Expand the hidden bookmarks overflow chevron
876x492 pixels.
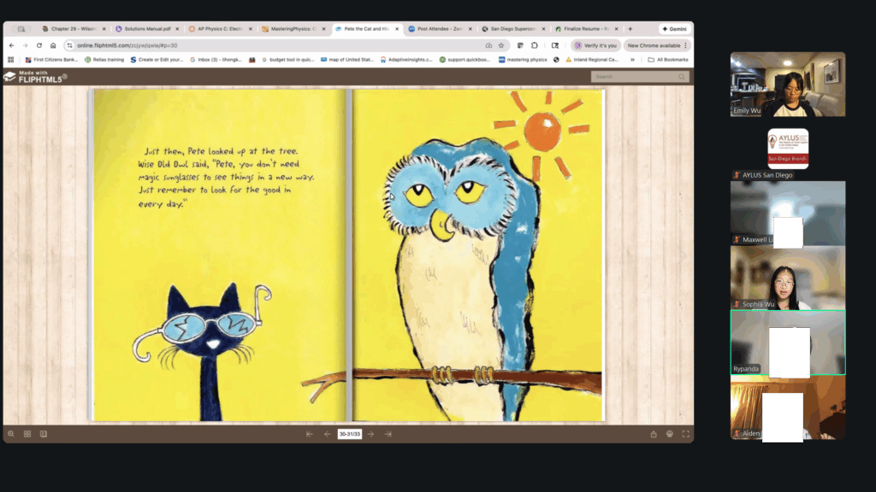point(632,60)
